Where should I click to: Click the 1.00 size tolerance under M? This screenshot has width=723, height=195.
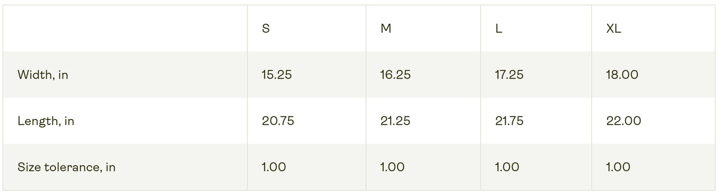(392, 167)
